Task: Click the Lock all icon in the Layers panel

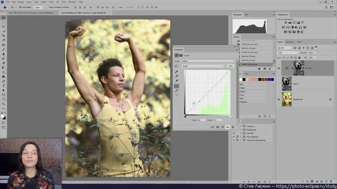Action: [x=300, y=58]
